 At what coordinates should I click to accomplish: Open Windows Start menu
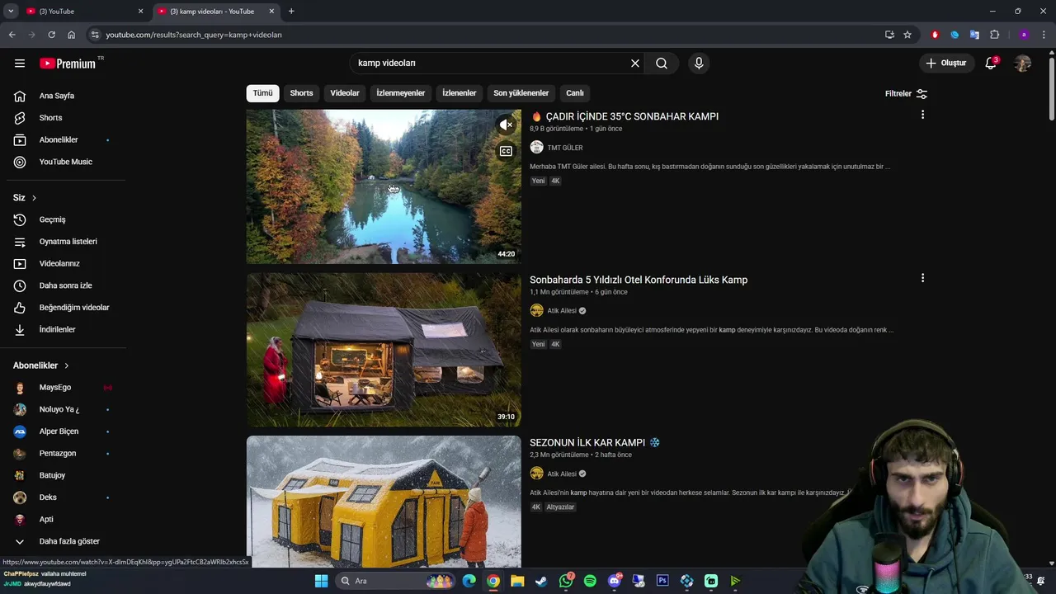(x=321, y=581)
